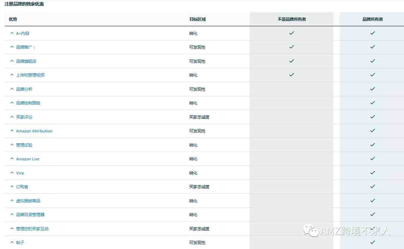
Task: Click A+内容 checkmark under 不是品牌所有者
Action: point(291,33)
